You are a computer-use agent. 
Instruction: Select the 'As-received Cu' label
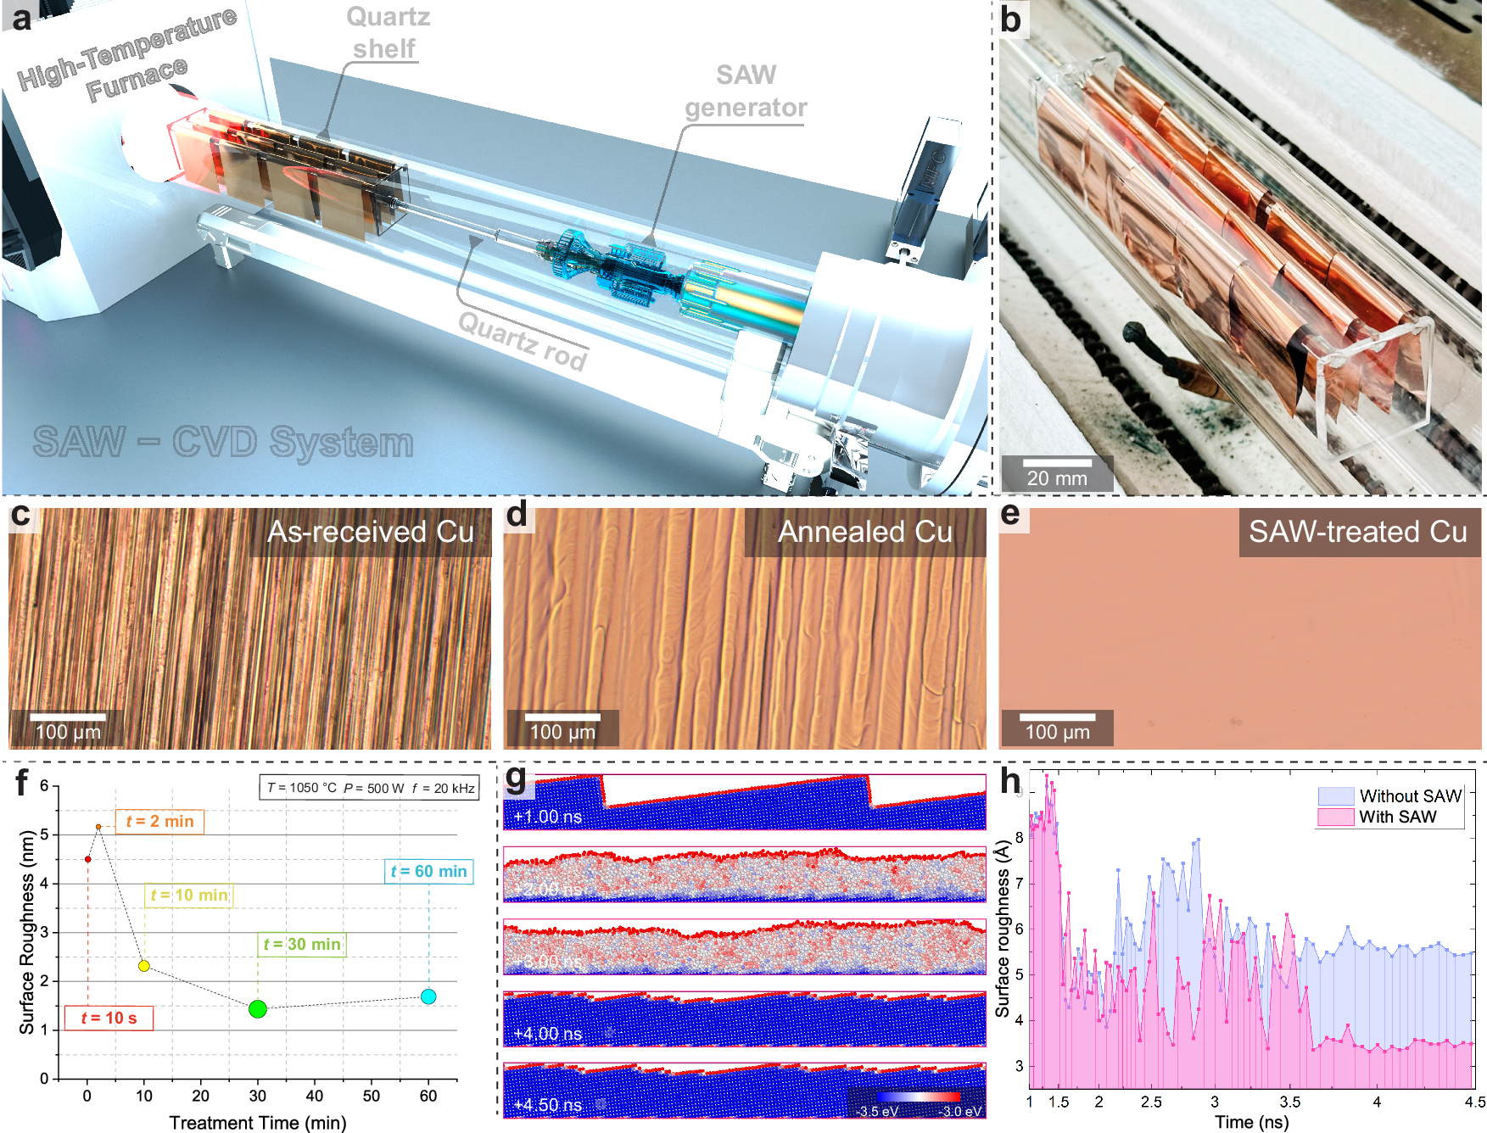(371, 532)
